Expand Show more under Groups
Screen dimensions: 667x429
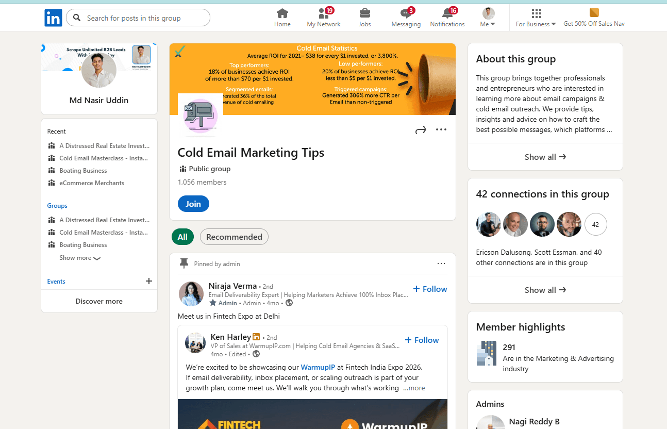tap(80, 258)
